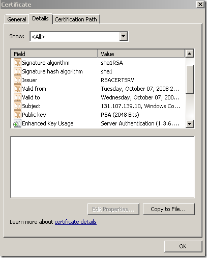Viewport: 207px width, 258px height.
Task: Select the 'Public key' field name
Action: coord(34,115)
